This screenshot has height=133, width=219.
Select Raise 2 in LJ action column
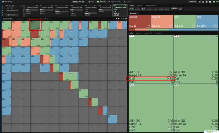pos(28,12)
